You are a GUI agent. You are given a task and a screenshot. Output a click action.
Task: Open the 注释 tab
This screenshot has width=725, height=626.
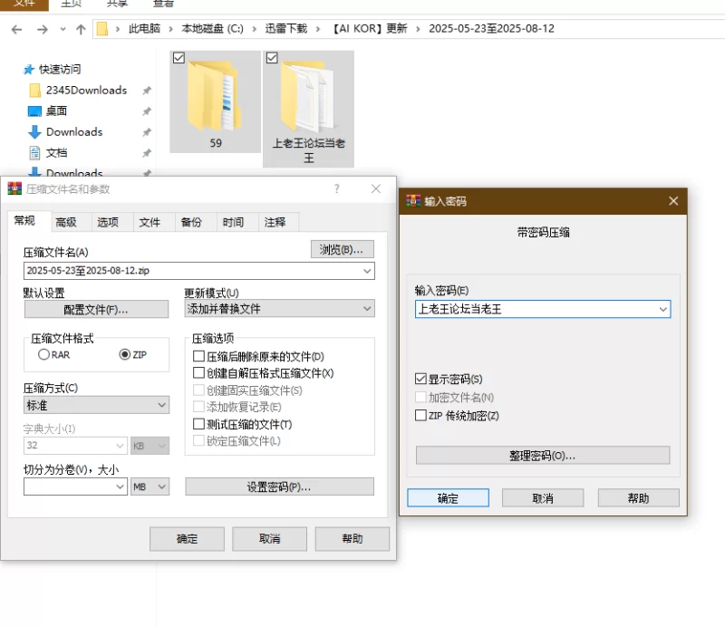point(275,222)
